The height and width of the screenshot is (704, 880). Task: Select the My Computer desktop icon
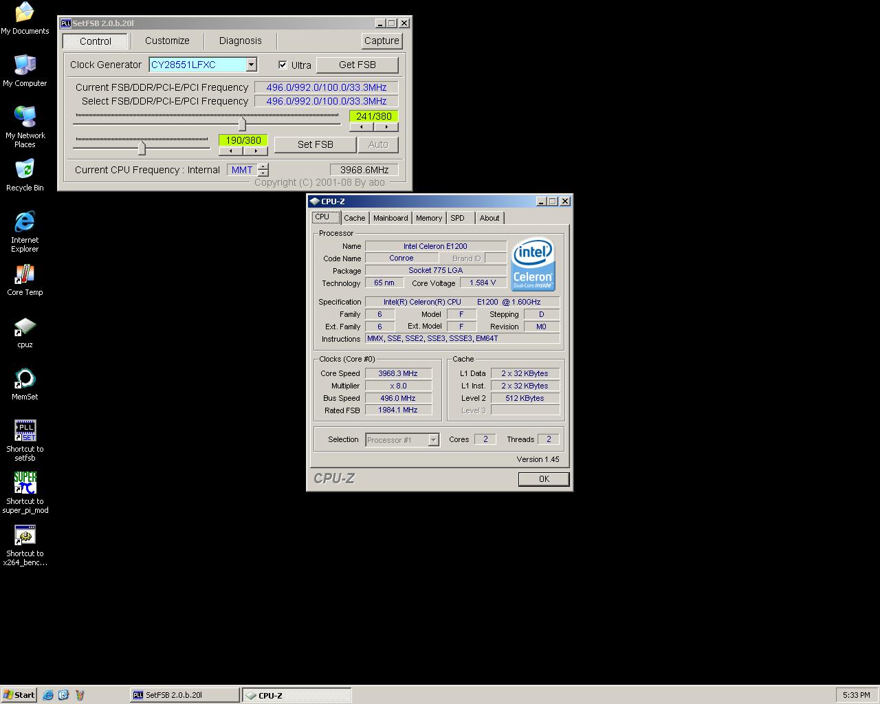25,71
